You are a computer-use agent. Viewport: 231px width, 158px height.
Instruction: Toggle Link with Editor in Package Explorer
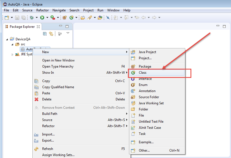point(51,34)
